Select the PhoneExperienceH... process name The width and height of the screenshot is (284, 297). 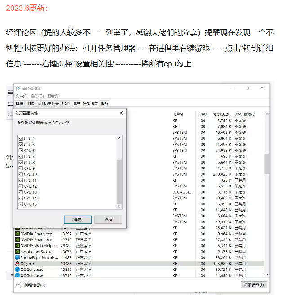[39, 257]
